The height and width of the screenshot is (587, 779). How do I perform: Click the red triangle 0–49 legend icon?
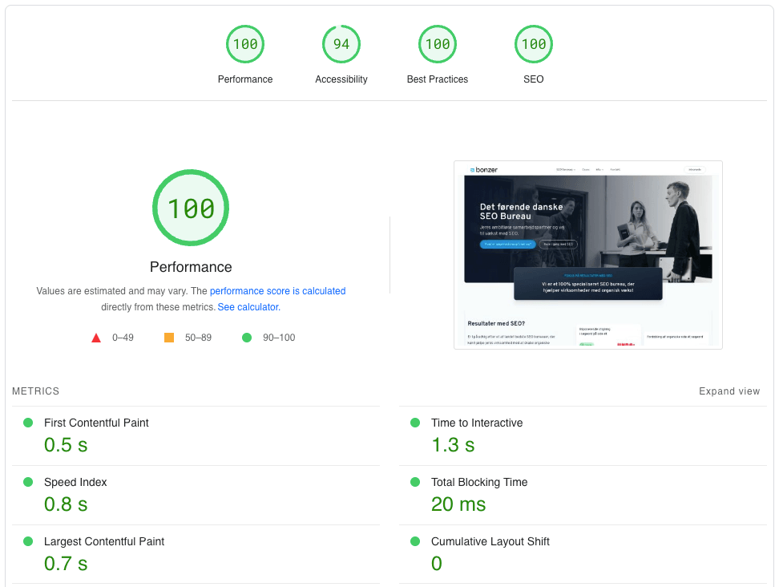pos(96,338)
